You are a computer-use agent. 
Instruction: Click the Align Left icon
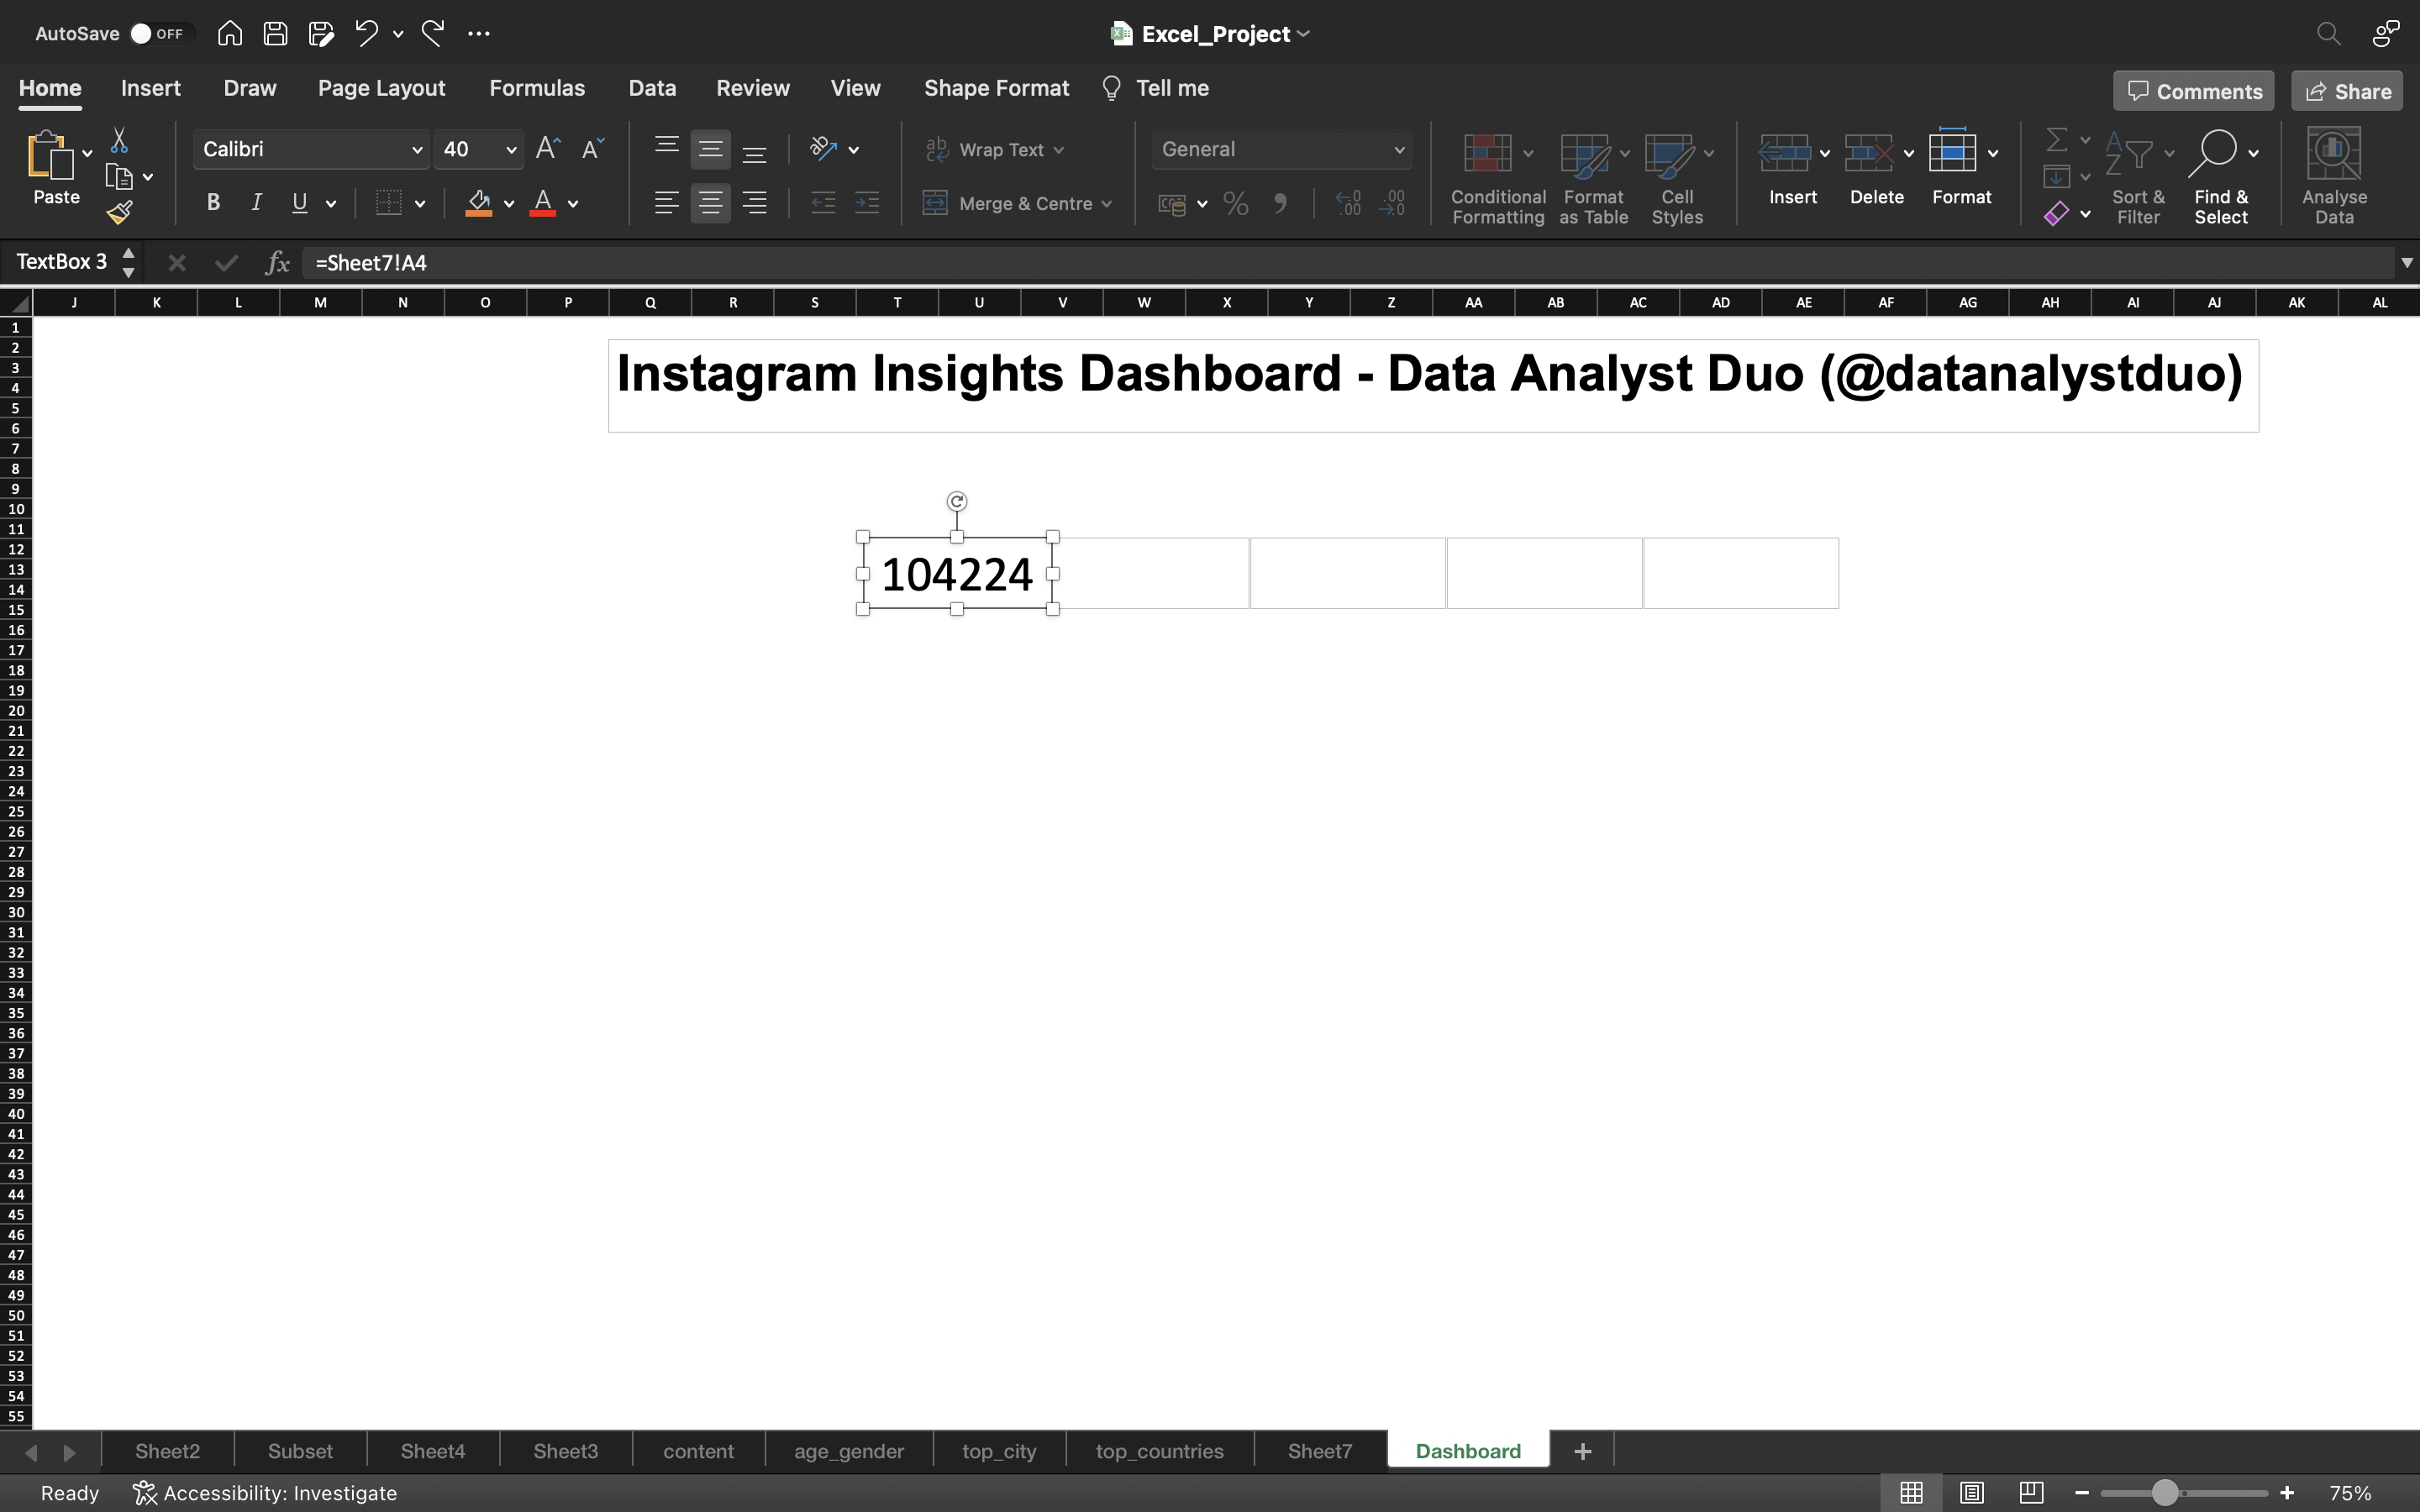click(666, 203)
